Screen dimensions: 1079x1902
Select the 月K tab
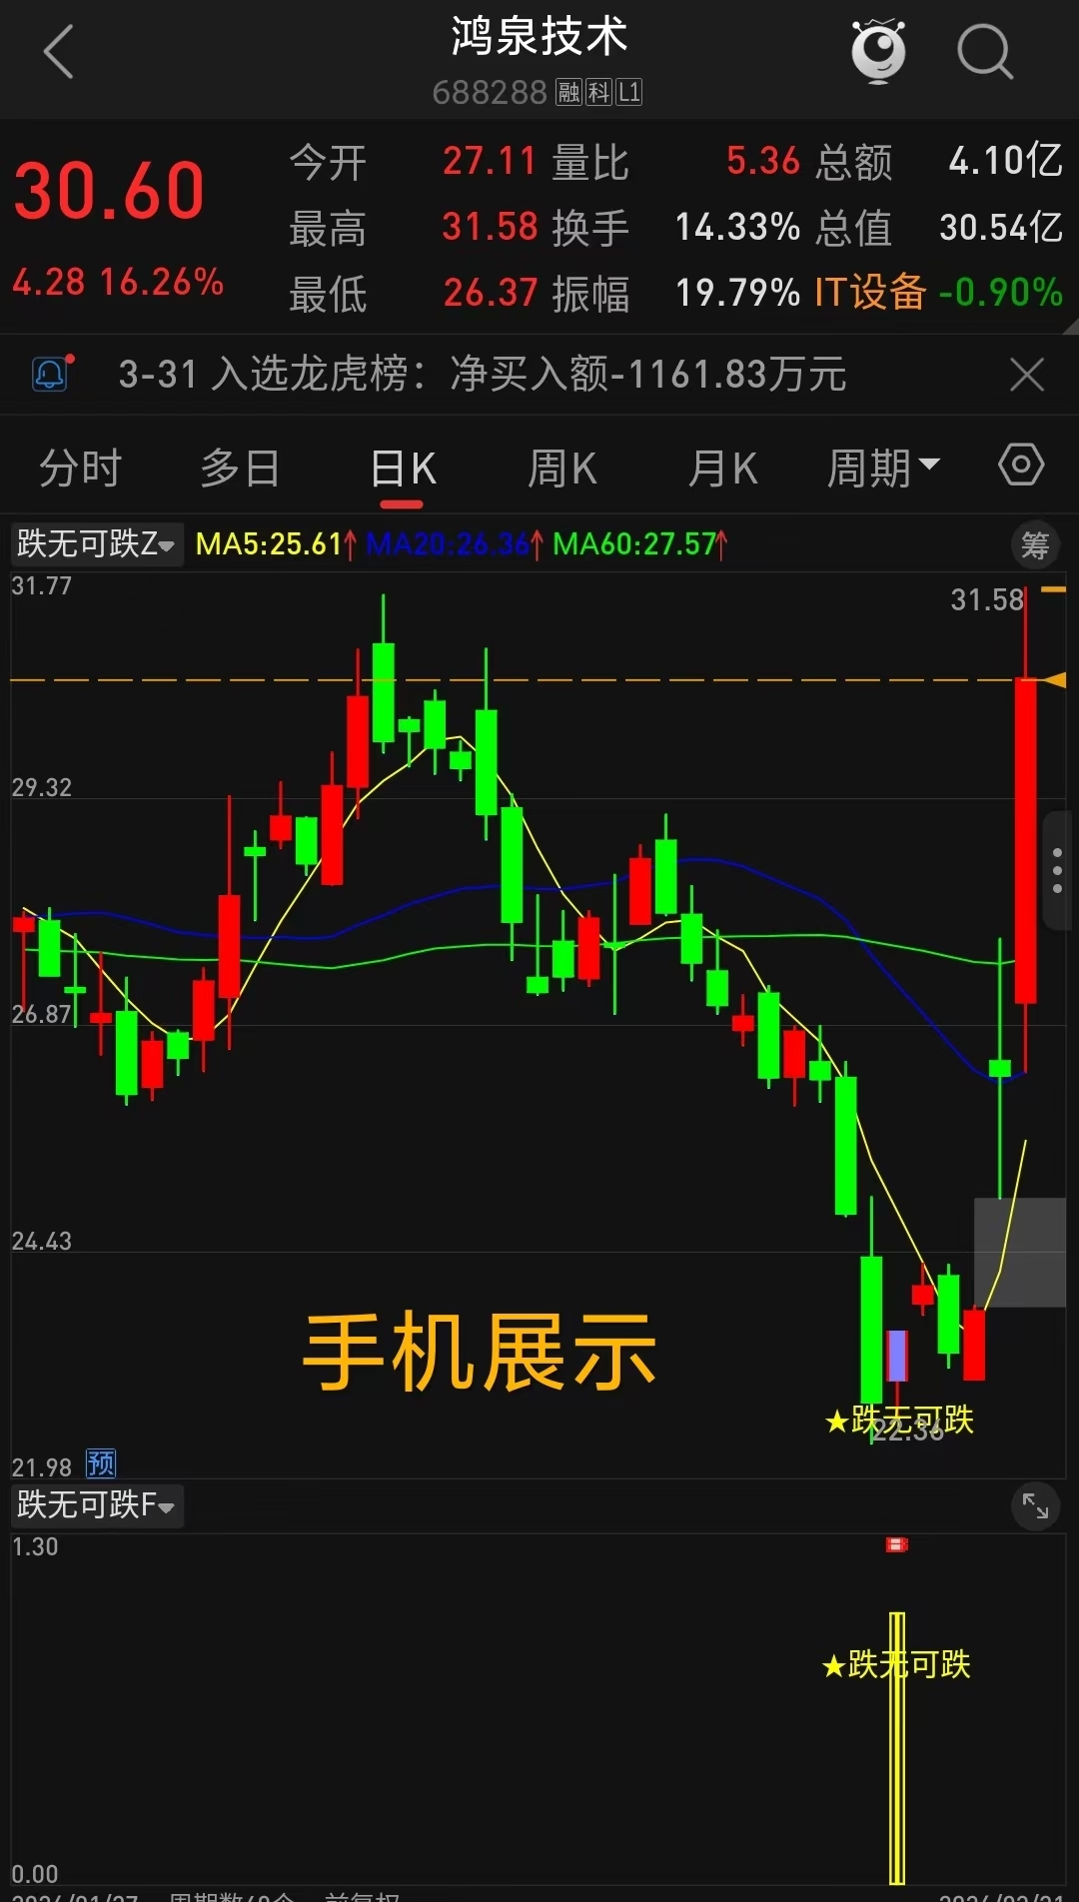[x=722, y=468]
